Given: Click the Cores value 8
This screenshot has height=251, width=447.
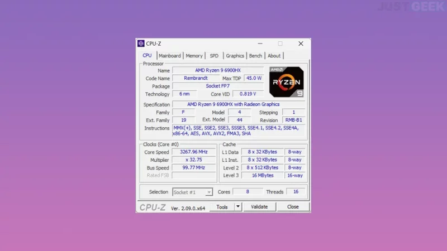Looking at the screenshot, I should (248, 192).
